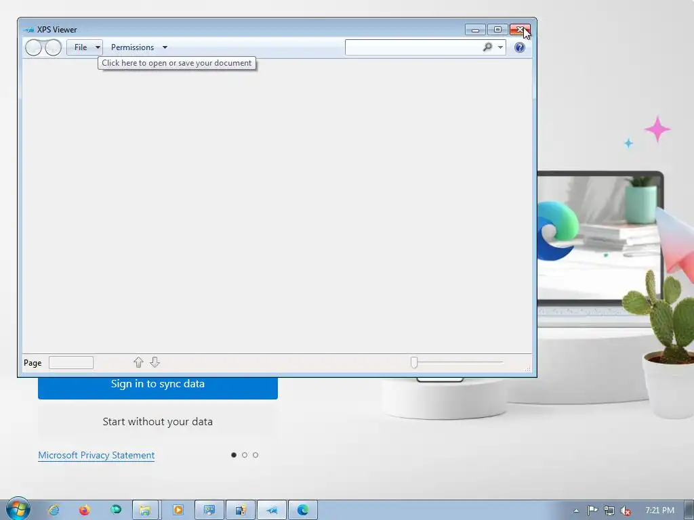Viewport: 694px width, 520px height.
Task: Go to previous page with up arrow
Action: 138,362
